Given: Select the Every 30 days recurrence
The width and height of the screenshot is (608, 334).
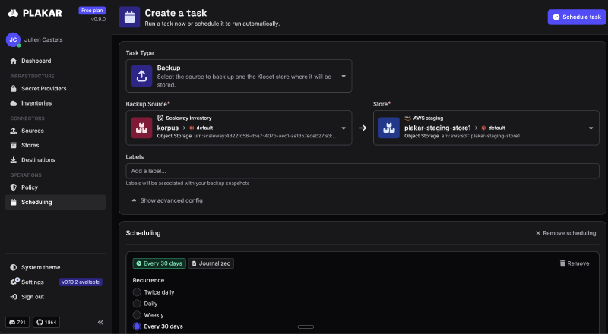Looking at the screenshot, I should click(137, 326).
